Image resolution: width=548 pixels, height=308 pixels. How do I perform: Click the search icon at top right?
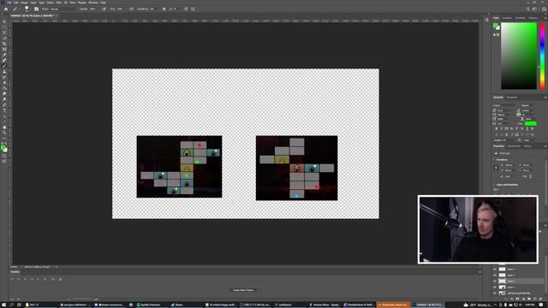527,9
